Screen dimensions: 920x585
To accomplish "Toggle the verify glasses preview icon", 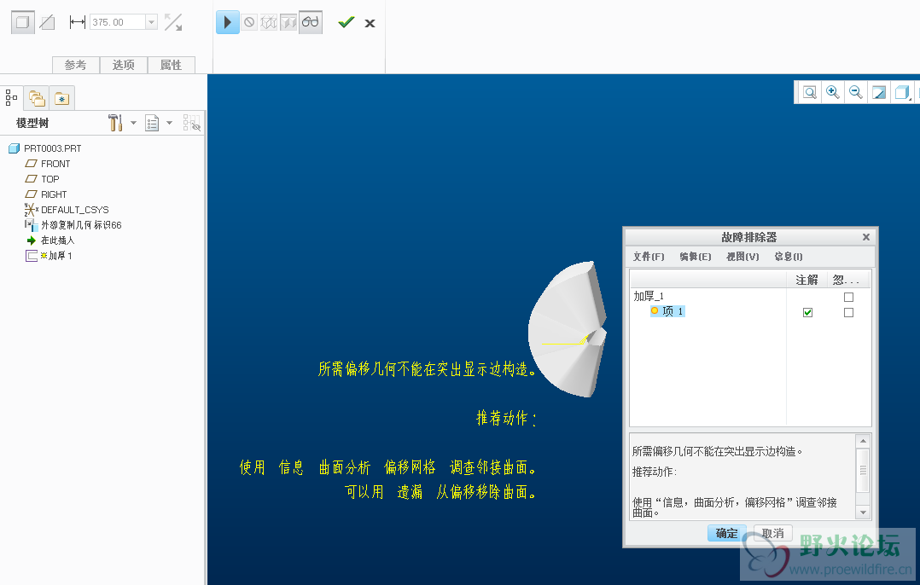I will point(311,22).
